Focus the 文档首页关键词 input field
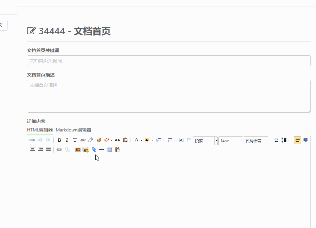Screen dimensions: 316x228 coord(169,61)
